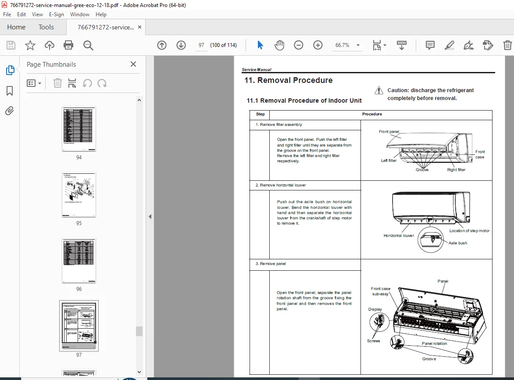514x380 pixels.
Task: Open the Bookmarks side panel
Action: pyautogui.click(x=10, y=91)
